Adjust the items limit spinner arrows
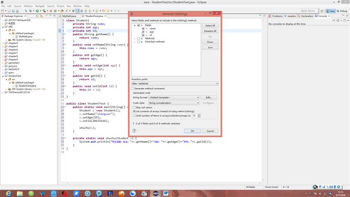Screen dimensions: 350x197 199,116
